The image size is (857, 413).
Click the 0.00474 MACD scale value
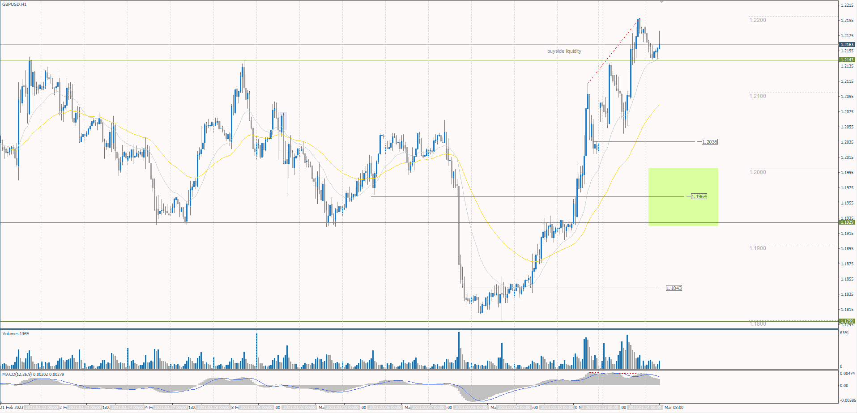(847, 373)
